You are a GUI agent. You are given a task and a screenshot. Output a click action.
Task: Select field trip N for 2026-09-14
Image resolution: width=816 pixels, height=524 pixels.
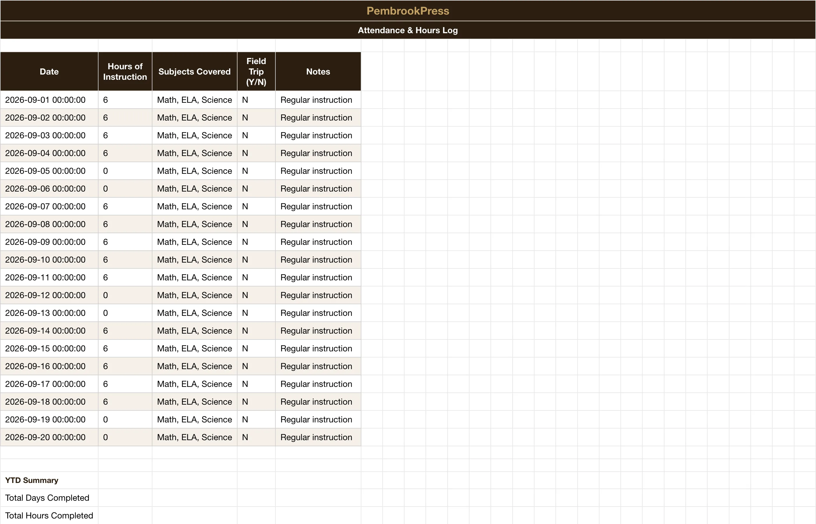tap(256, 331)
